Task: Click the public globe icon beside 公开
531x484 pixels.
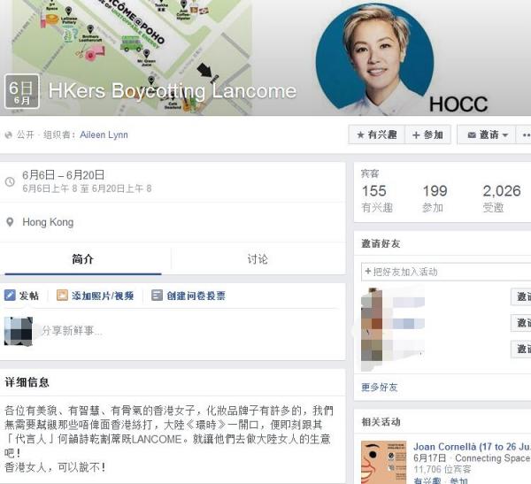Action: (9, 134)
